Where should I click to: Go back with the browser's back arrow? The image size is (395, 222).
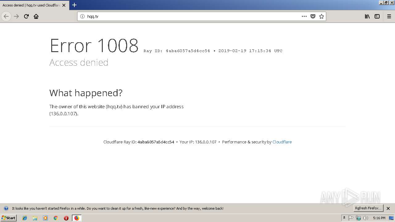6,16
